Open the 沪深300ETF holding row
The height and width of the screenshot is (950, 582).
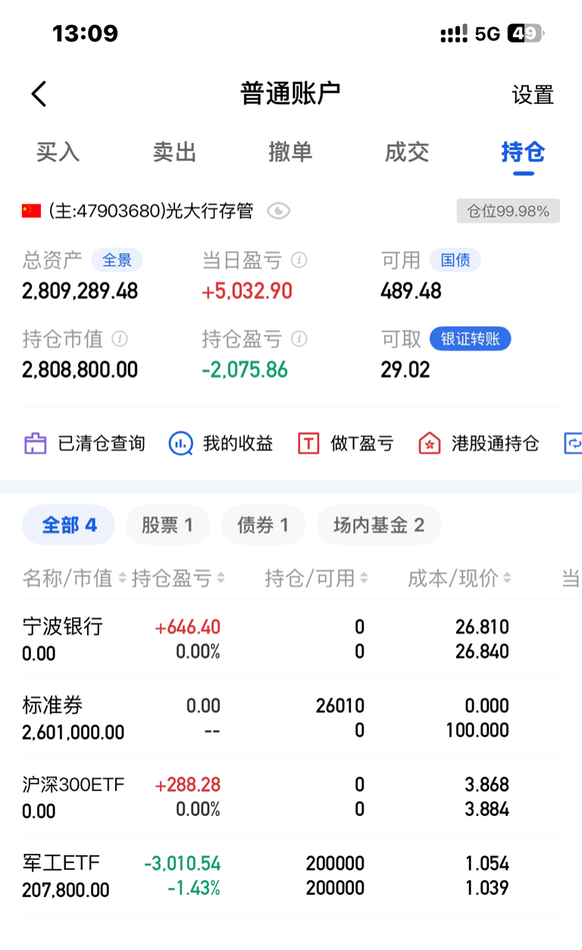coord(291,796)
